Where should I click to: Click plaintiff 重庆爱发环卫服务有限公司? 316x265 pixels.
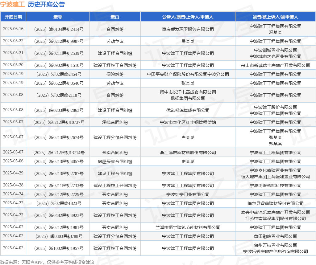point(188,29)
